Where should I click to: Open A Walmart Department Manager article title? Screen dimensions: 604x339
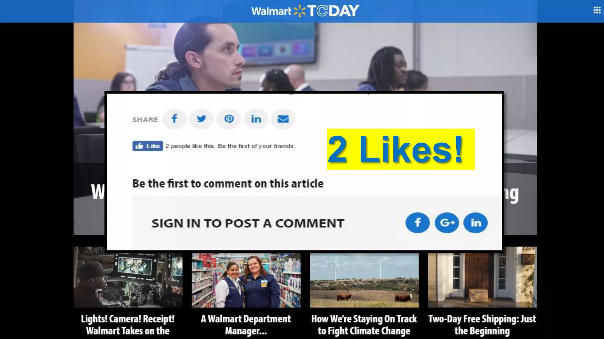click(x=246, y=325)
